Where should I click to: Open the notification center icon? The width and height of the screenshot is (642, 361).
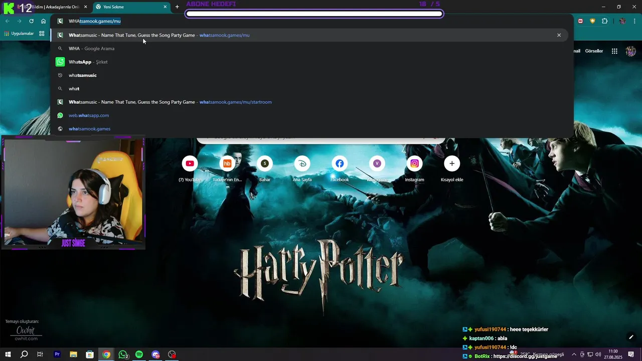[x=631, y=354]
